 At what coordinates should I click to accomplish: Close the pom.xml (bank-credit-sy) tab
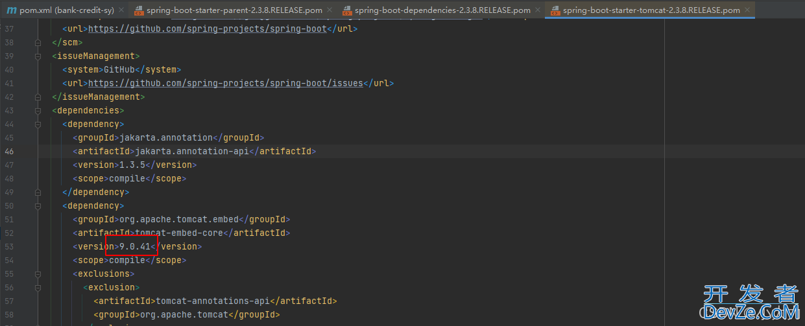121,10
